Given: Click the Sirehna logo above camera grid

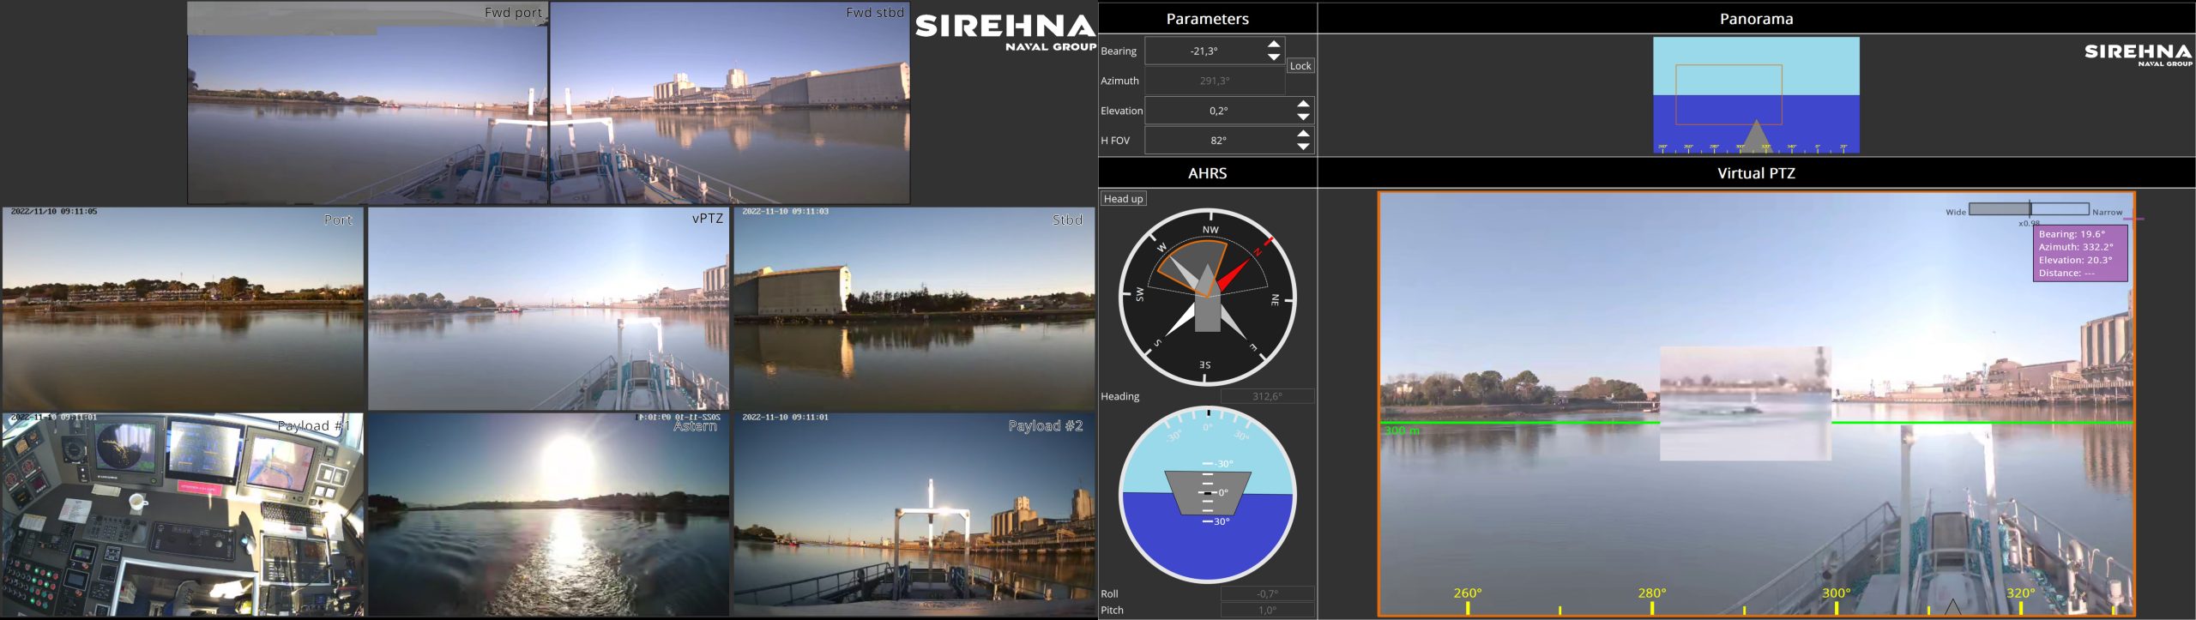Looking at the screenshot, I should 1005,33.
